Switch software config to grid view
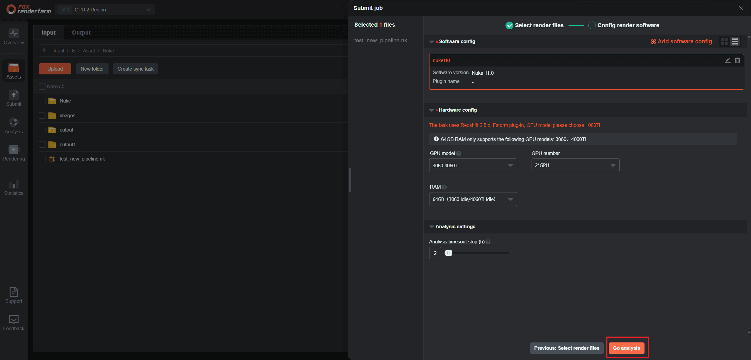Viewport: 751px width, 360px height. click(x=724, y=42)
